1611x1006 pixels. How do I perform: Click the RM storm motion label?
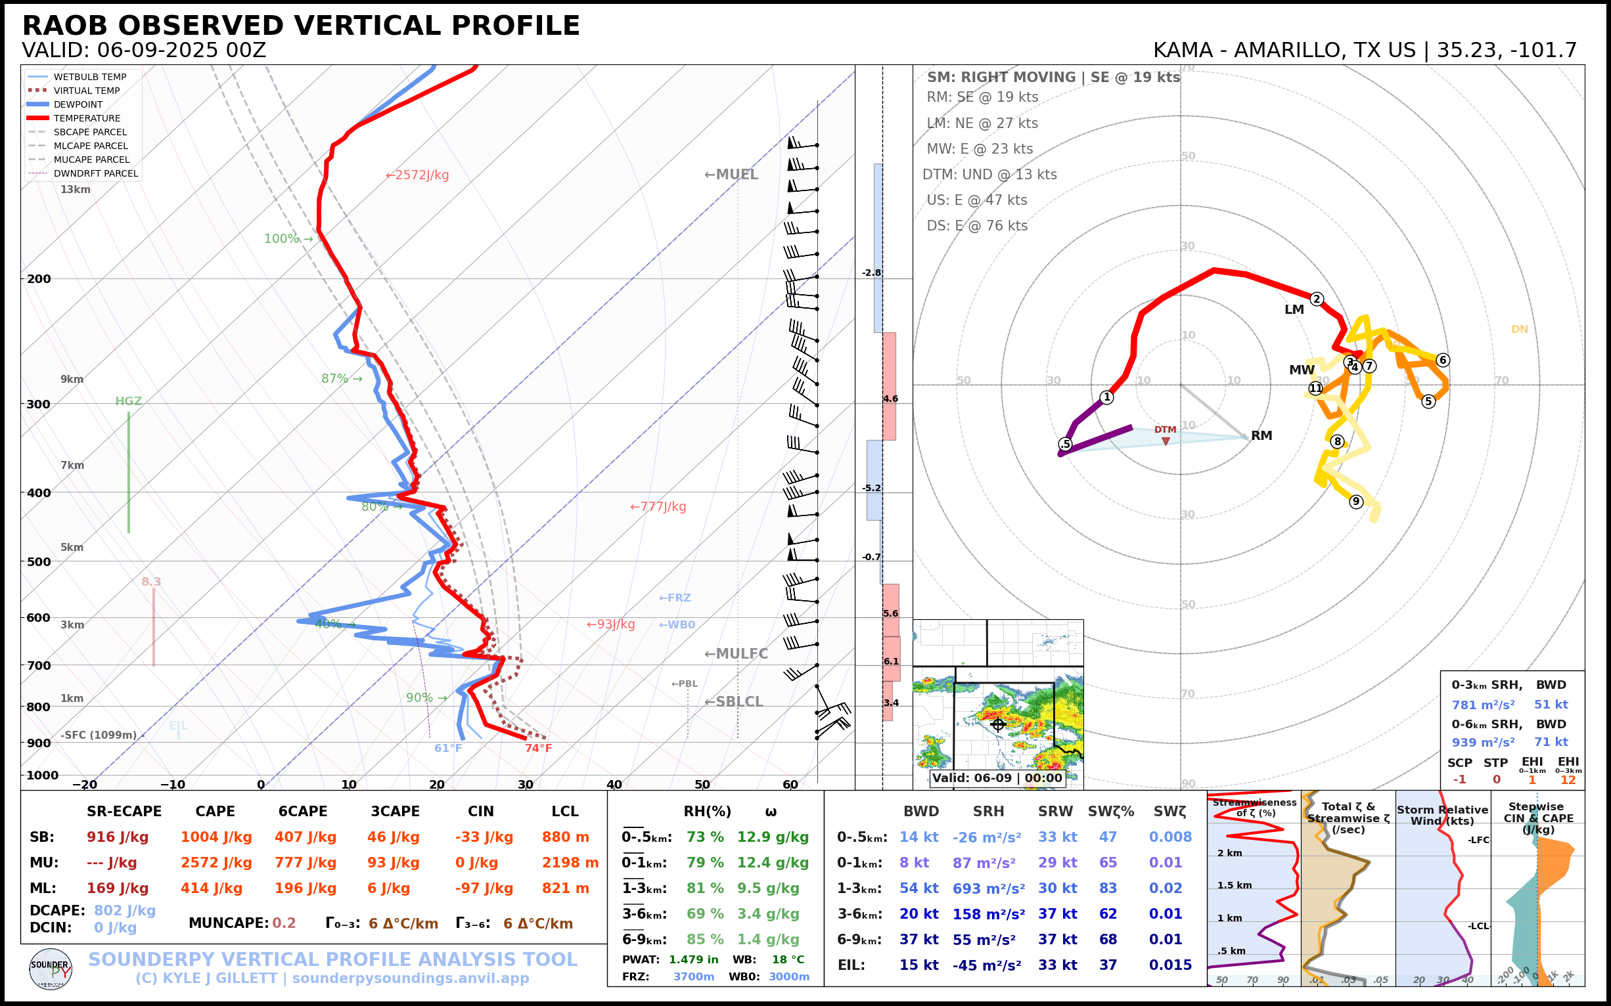pos(1261,435)
